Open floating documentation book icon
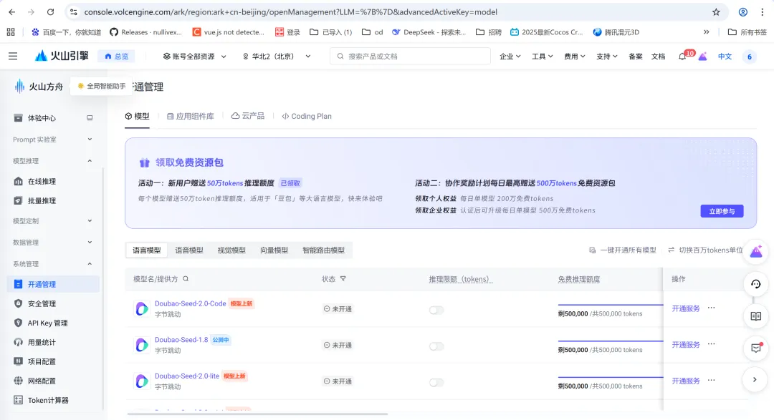The image size is (774, 420). click(x=756, y=316)
